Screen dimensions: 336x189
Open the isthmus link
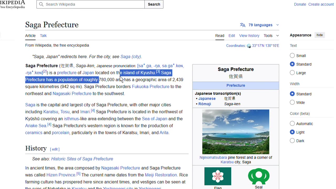coord(71,119)
